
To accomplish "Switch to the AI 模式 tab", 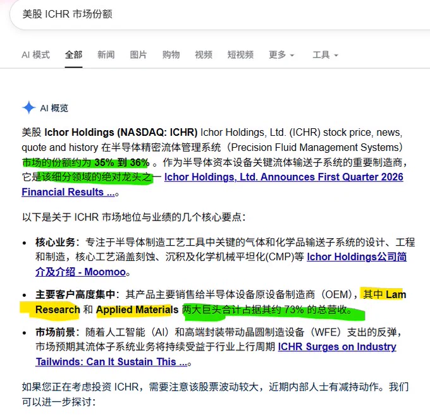I will tap(35, 55).
